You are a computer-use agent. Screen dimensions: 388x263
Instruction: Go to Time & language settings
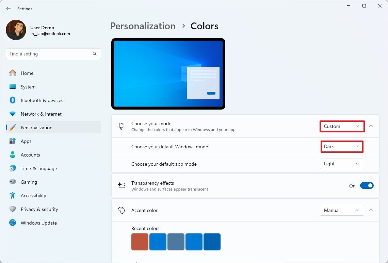coord(13,168)
